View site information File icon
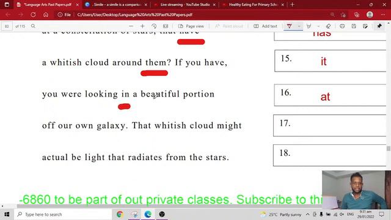The height and width of the screenshot is (220, 391). (64, 15)
